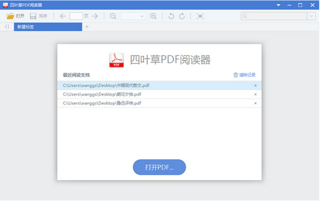The width and height of the screenshot is (320, 201).
Task: Go to next page with right arrow
Action: tap(95, 16)
